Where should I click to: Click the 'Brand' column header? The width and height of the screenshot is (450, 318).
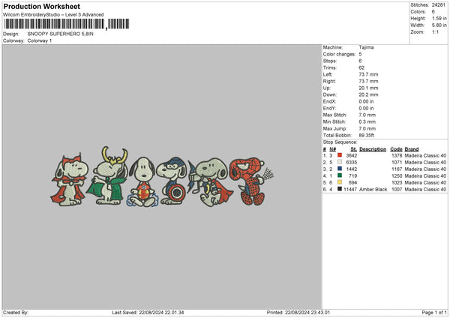[412, 149]
